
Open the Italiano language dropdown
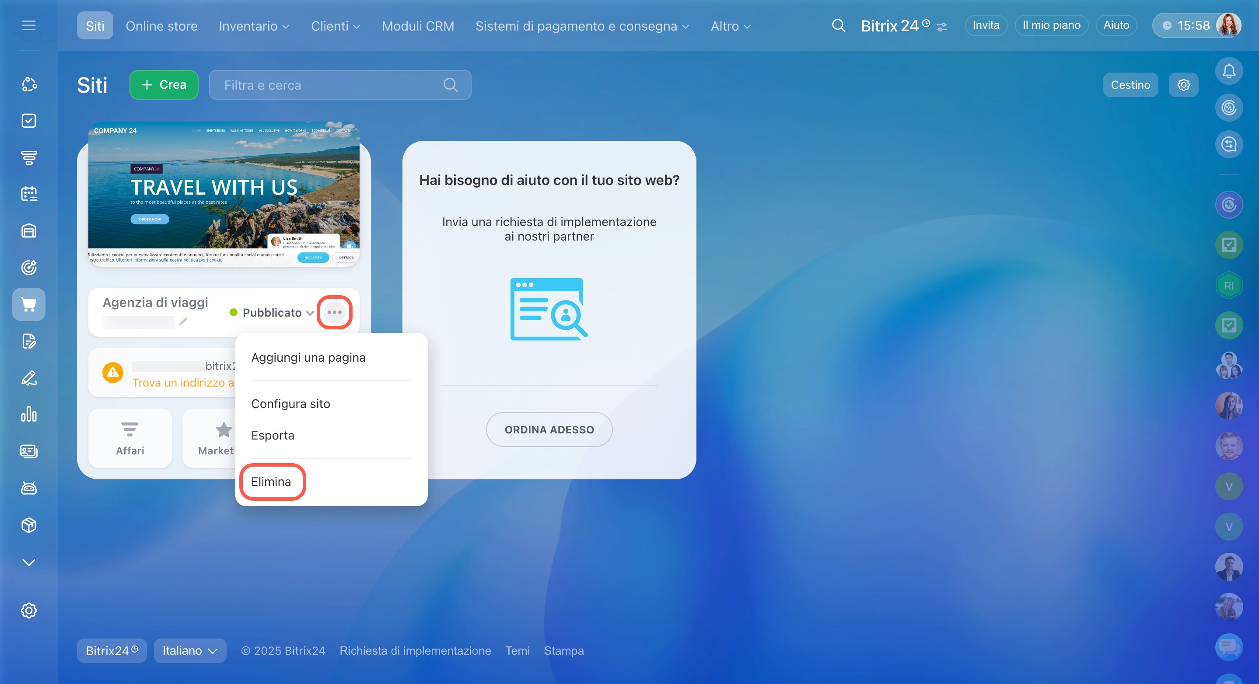[x=189, y=650]
